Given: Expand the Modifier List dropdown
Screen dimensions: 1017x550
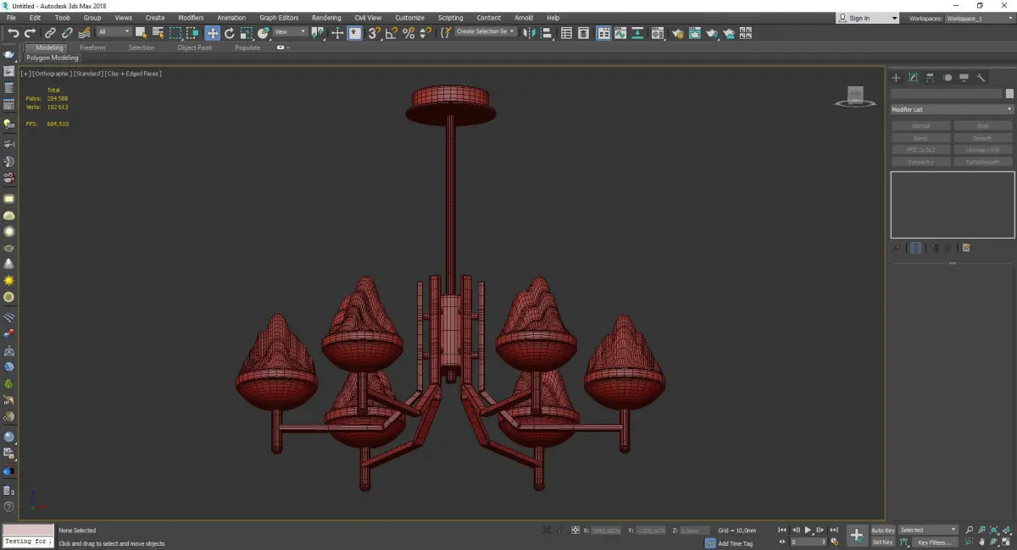Looking at the screenshot, I should coord(952,109).
